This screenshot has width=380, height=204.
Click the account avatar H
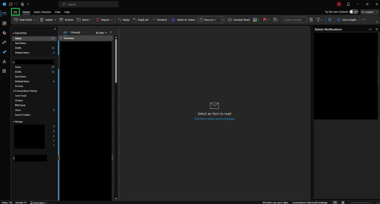click(339, 4)
